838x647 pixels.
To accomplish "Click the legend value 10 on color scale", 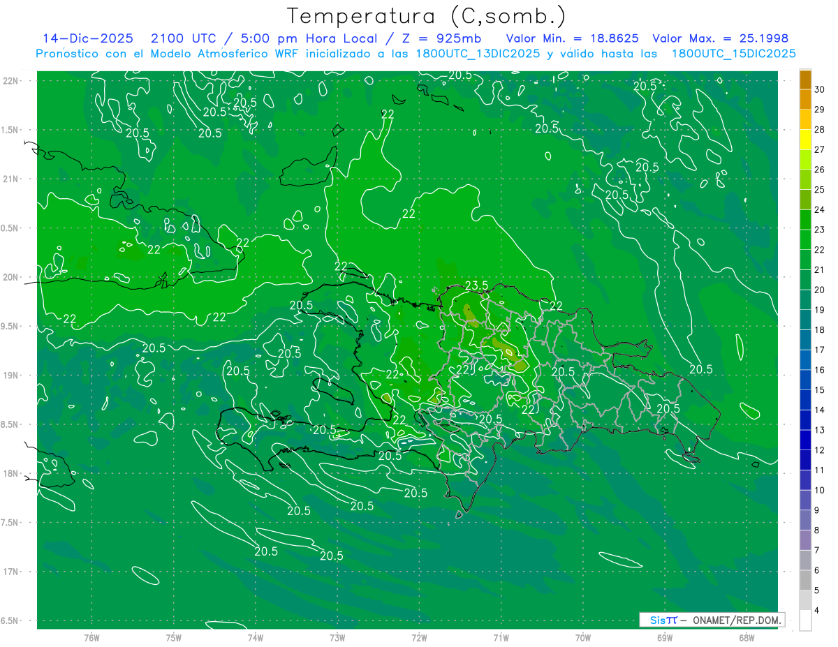I will tap(820, 490).
